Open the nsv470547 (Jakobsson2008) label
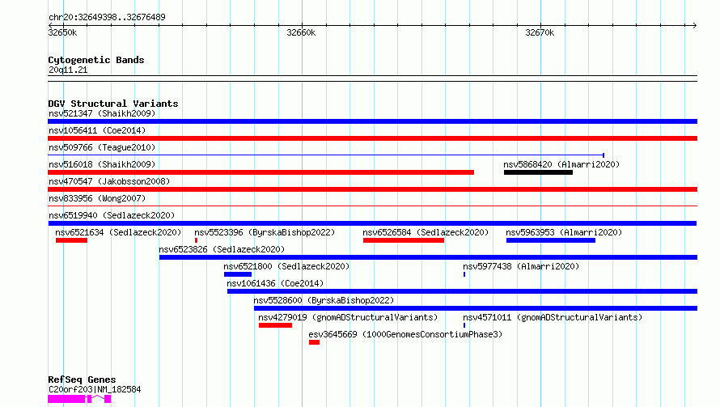The width and height of the screenshot is (720, 407). coord(109,181)
